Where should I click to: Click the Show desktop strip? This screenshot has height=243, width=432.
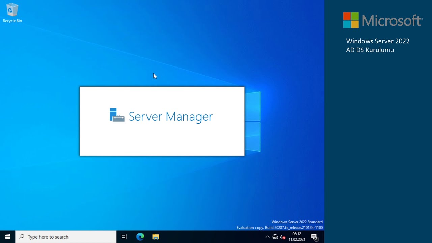click(x=323, y=237)
